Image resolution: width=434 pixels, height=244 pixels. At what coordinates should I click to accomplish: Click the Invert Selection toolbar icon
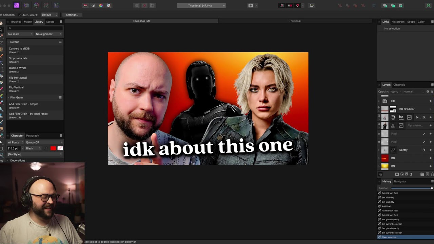point(152,5)
